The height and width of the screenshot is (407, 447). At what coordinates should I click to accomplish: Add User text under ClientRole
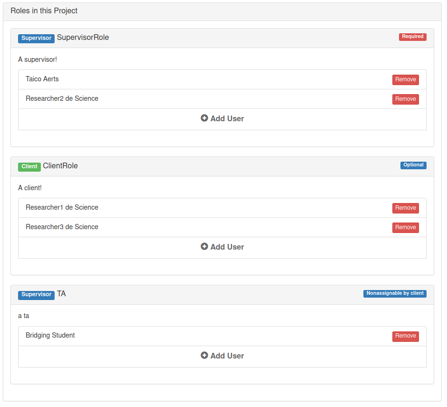227,247
